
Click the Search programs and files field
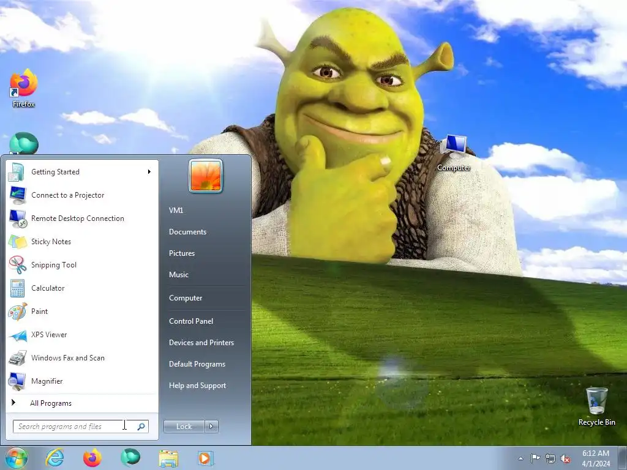(x=80, y=427)
